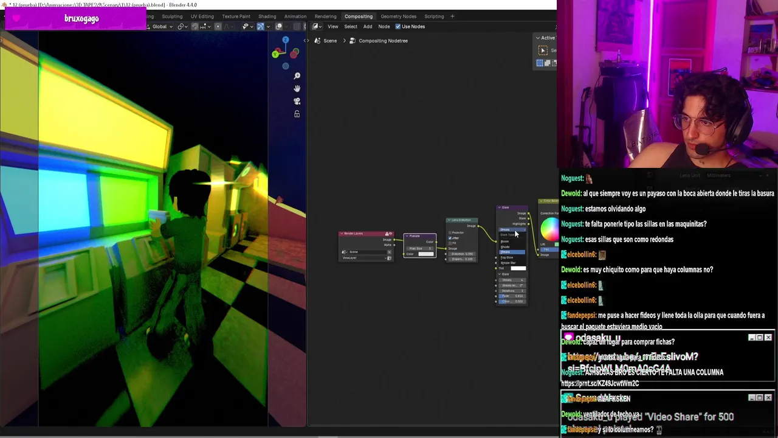Image resolution: width=778 pixels, height=438 pixels.
Task: Click the Color Balance color wheel
Action: [x=549, y=229]
